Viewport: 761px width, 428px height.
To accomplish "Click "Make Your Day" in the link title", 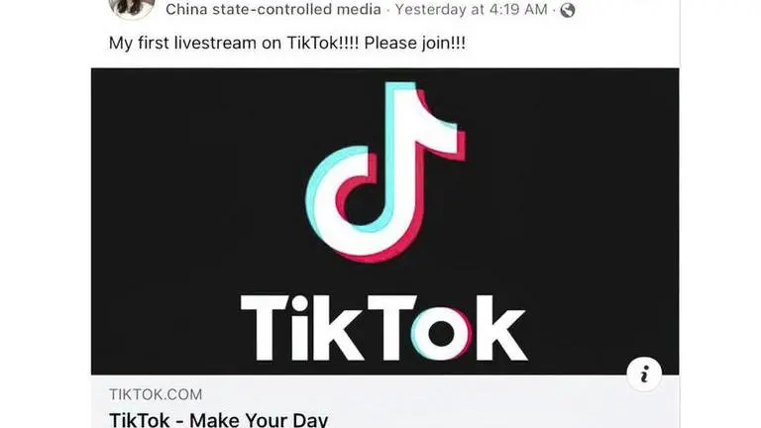I will pyautogui.click(x=259, y=419).
